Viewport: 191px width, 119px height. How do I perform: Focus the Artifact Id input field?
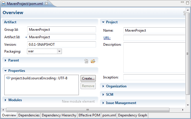62,37
